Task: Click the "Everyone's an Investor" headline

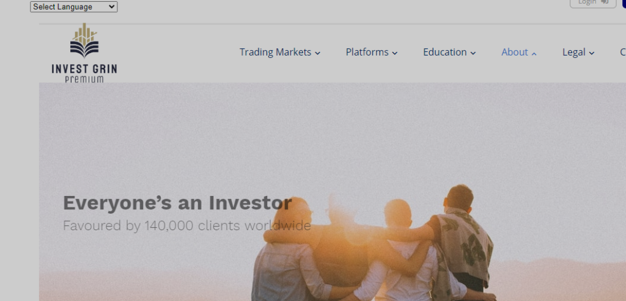Action: click(177, 203)
